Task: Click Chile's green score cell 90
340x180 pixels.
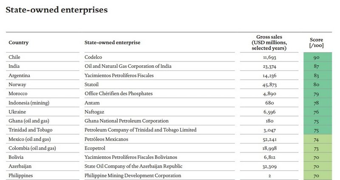Action: [x=316, y=57]
